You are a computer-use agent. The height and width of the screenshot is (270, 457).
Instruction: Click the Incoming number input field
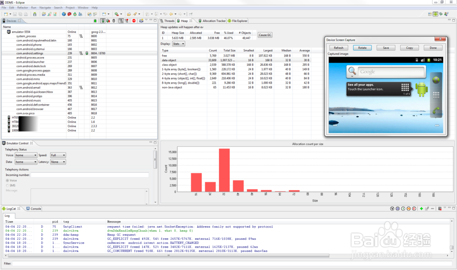[x=90, y=175]
